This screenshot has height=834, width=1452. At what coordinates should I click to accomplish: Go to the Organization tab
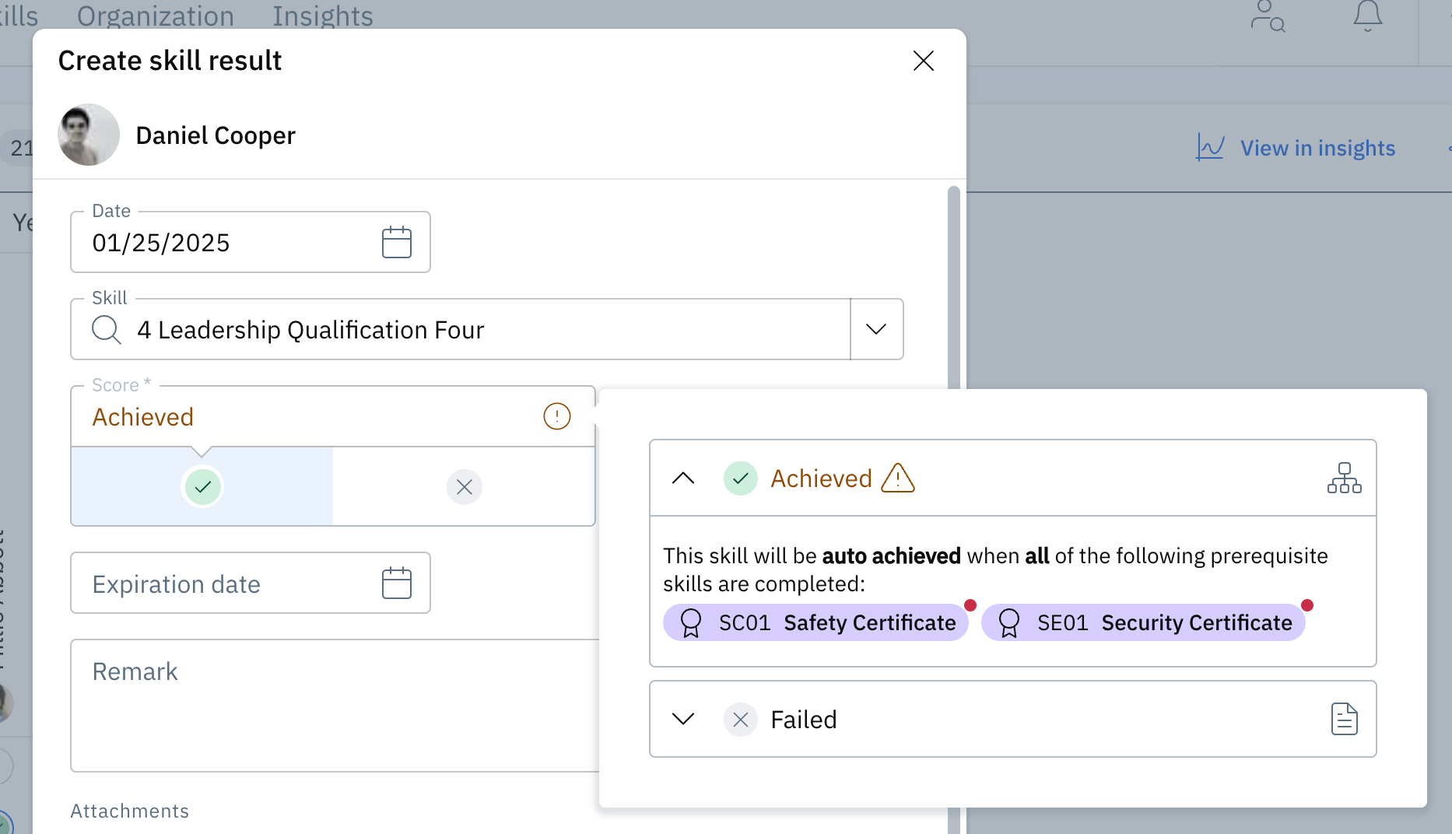(x=156, y=16)
